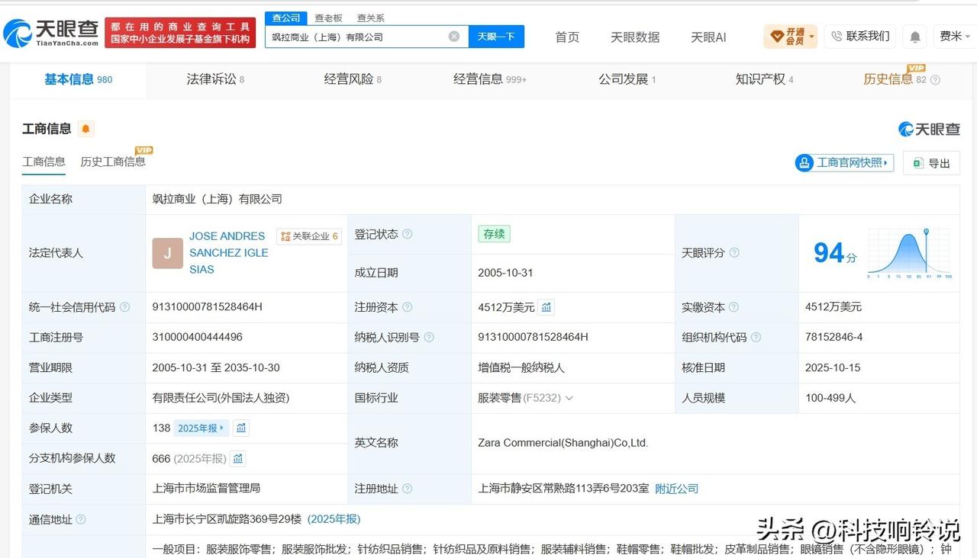Go to 首页 in top navigation
The image size is (977, 558).
567,37
